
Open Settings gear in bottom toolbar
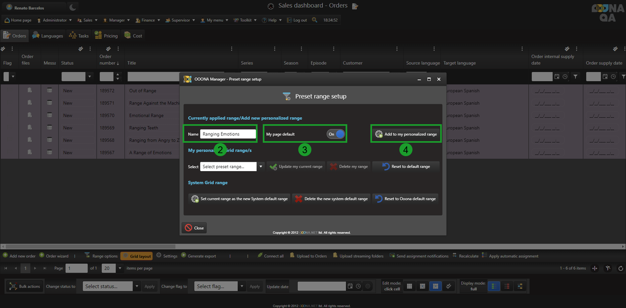[159, 256]
